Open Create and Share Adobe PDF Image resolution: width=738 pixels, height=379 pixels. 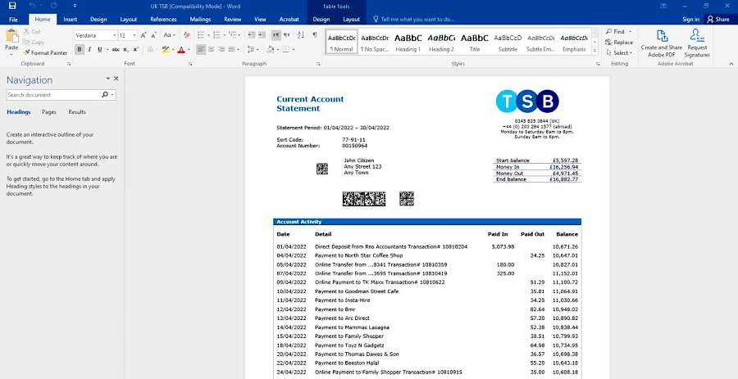[x=661, y=41]
